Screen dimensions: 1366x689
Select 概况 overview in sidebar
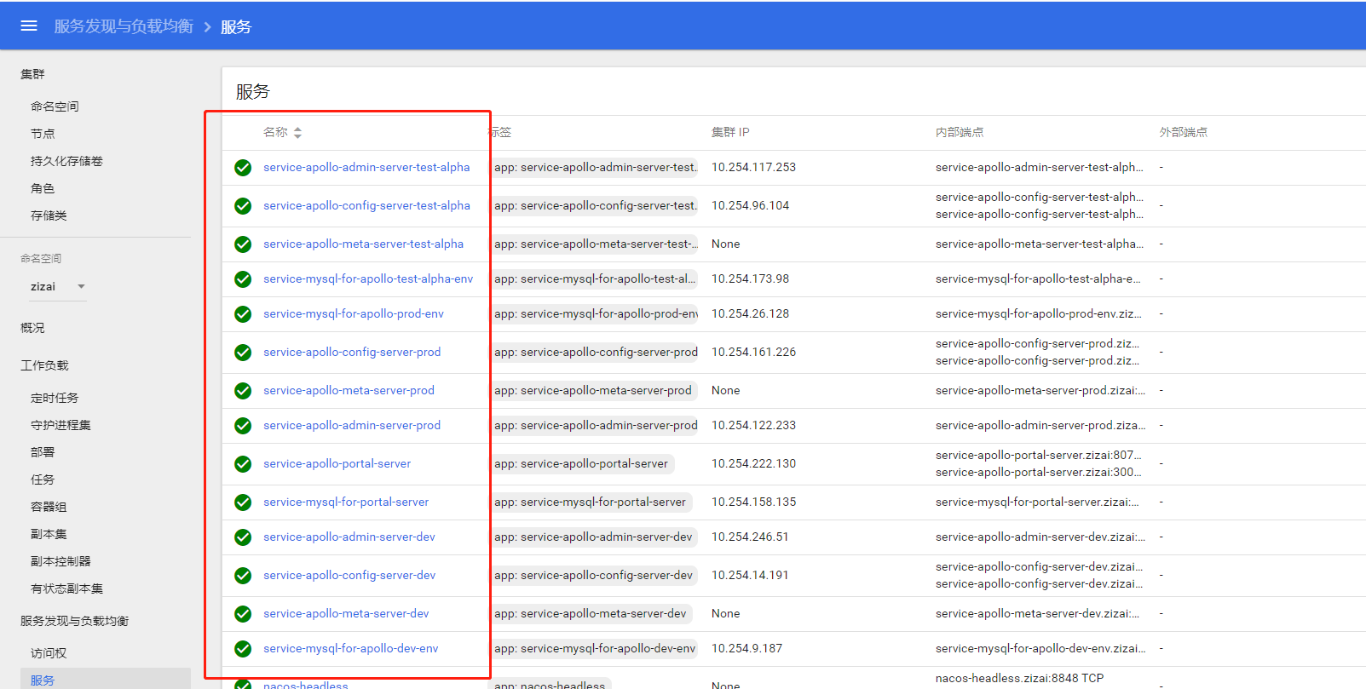[x=32, y=328]
